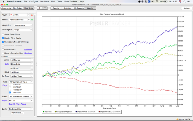The width and height of the screenshot is (193, 121).
Task: Click the battery status icon
Action: pyautogui.click(x=166, y=1)
